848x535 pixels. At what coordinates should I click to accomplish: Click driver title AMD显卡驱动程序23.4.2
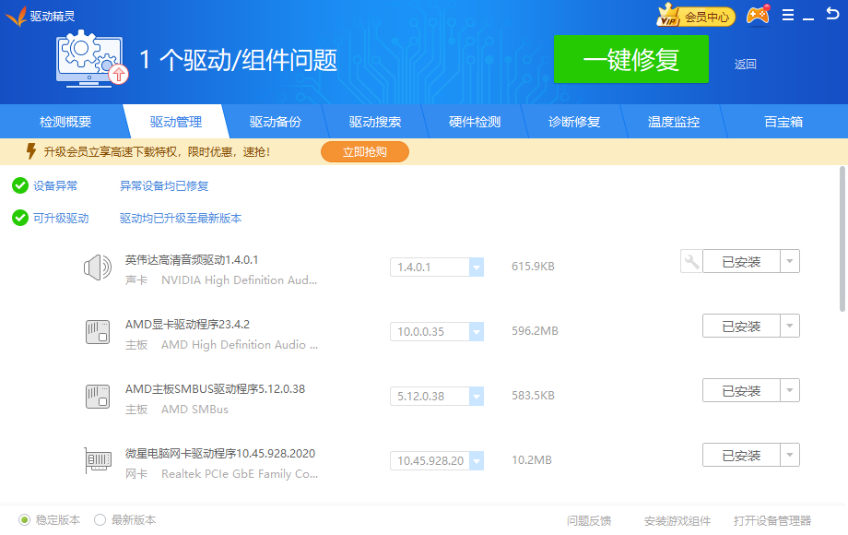(x=187, y=324)
